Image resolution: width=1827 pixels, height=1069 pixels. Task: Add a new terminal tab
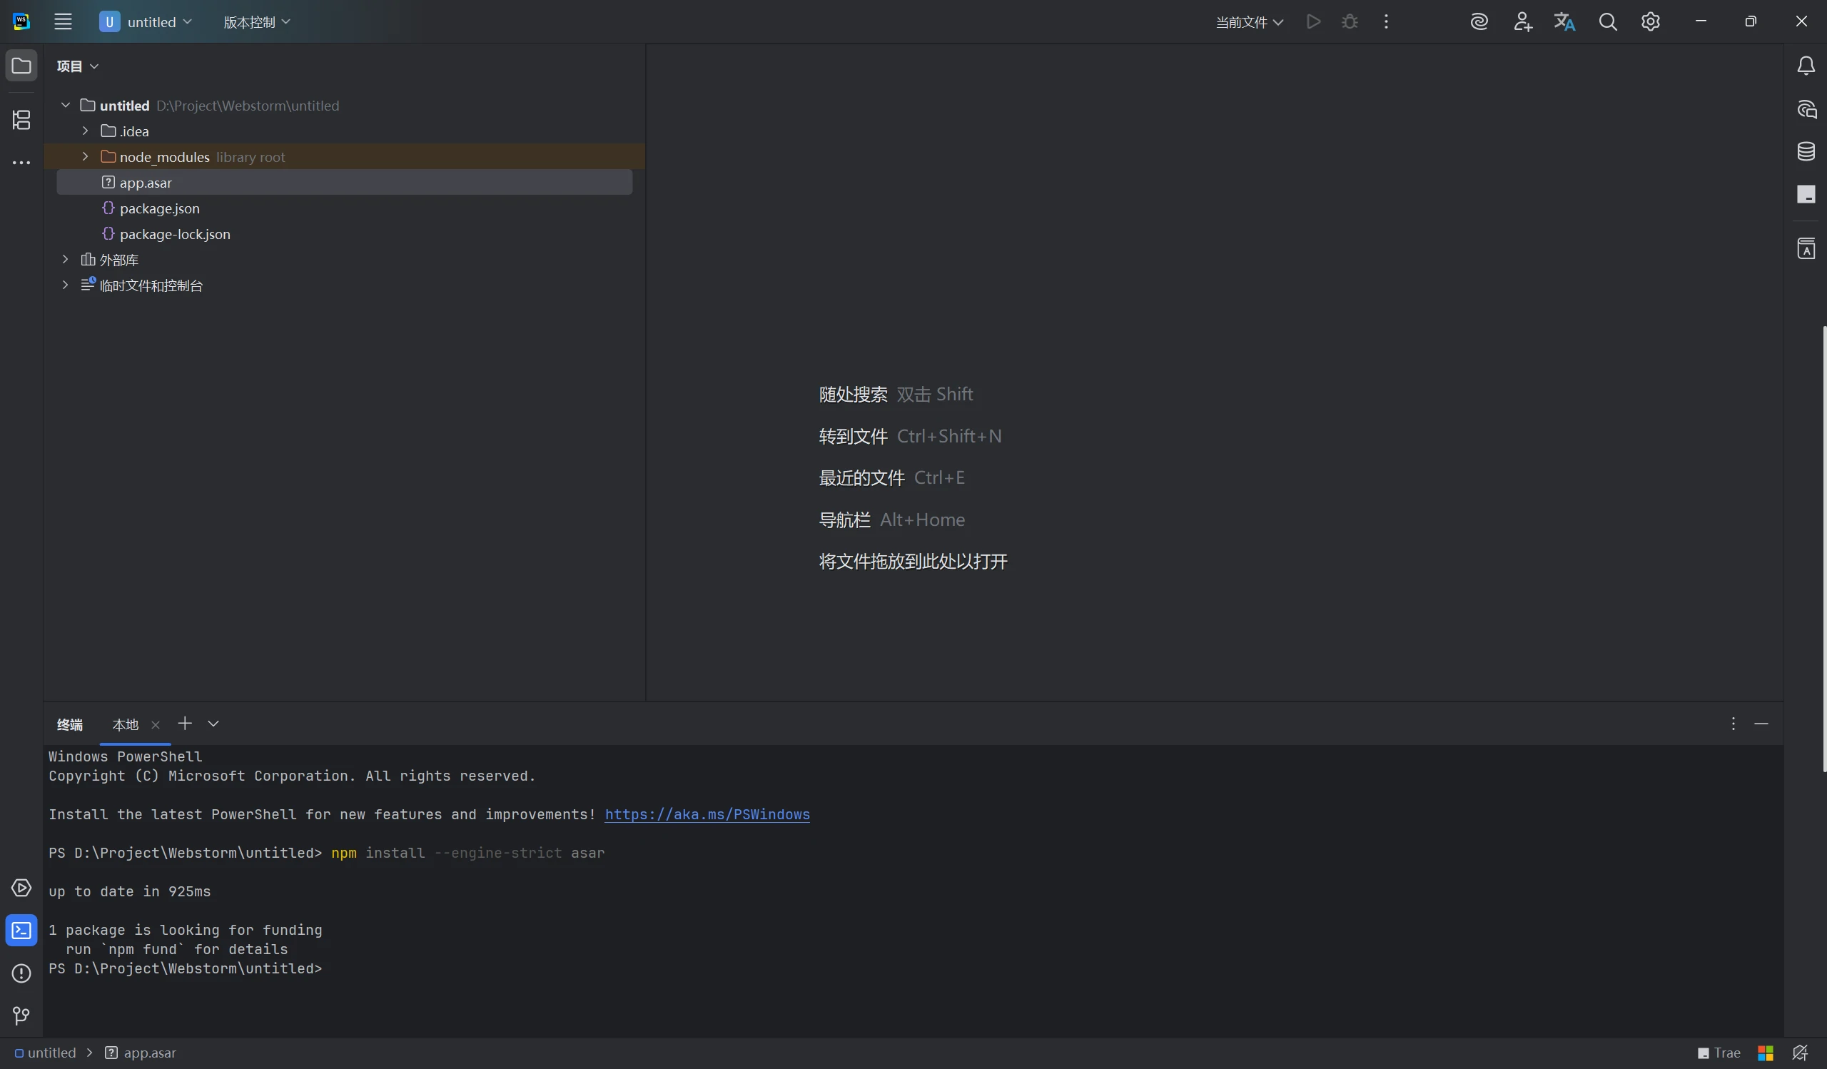pyautogui.click(x=185, y=724)
